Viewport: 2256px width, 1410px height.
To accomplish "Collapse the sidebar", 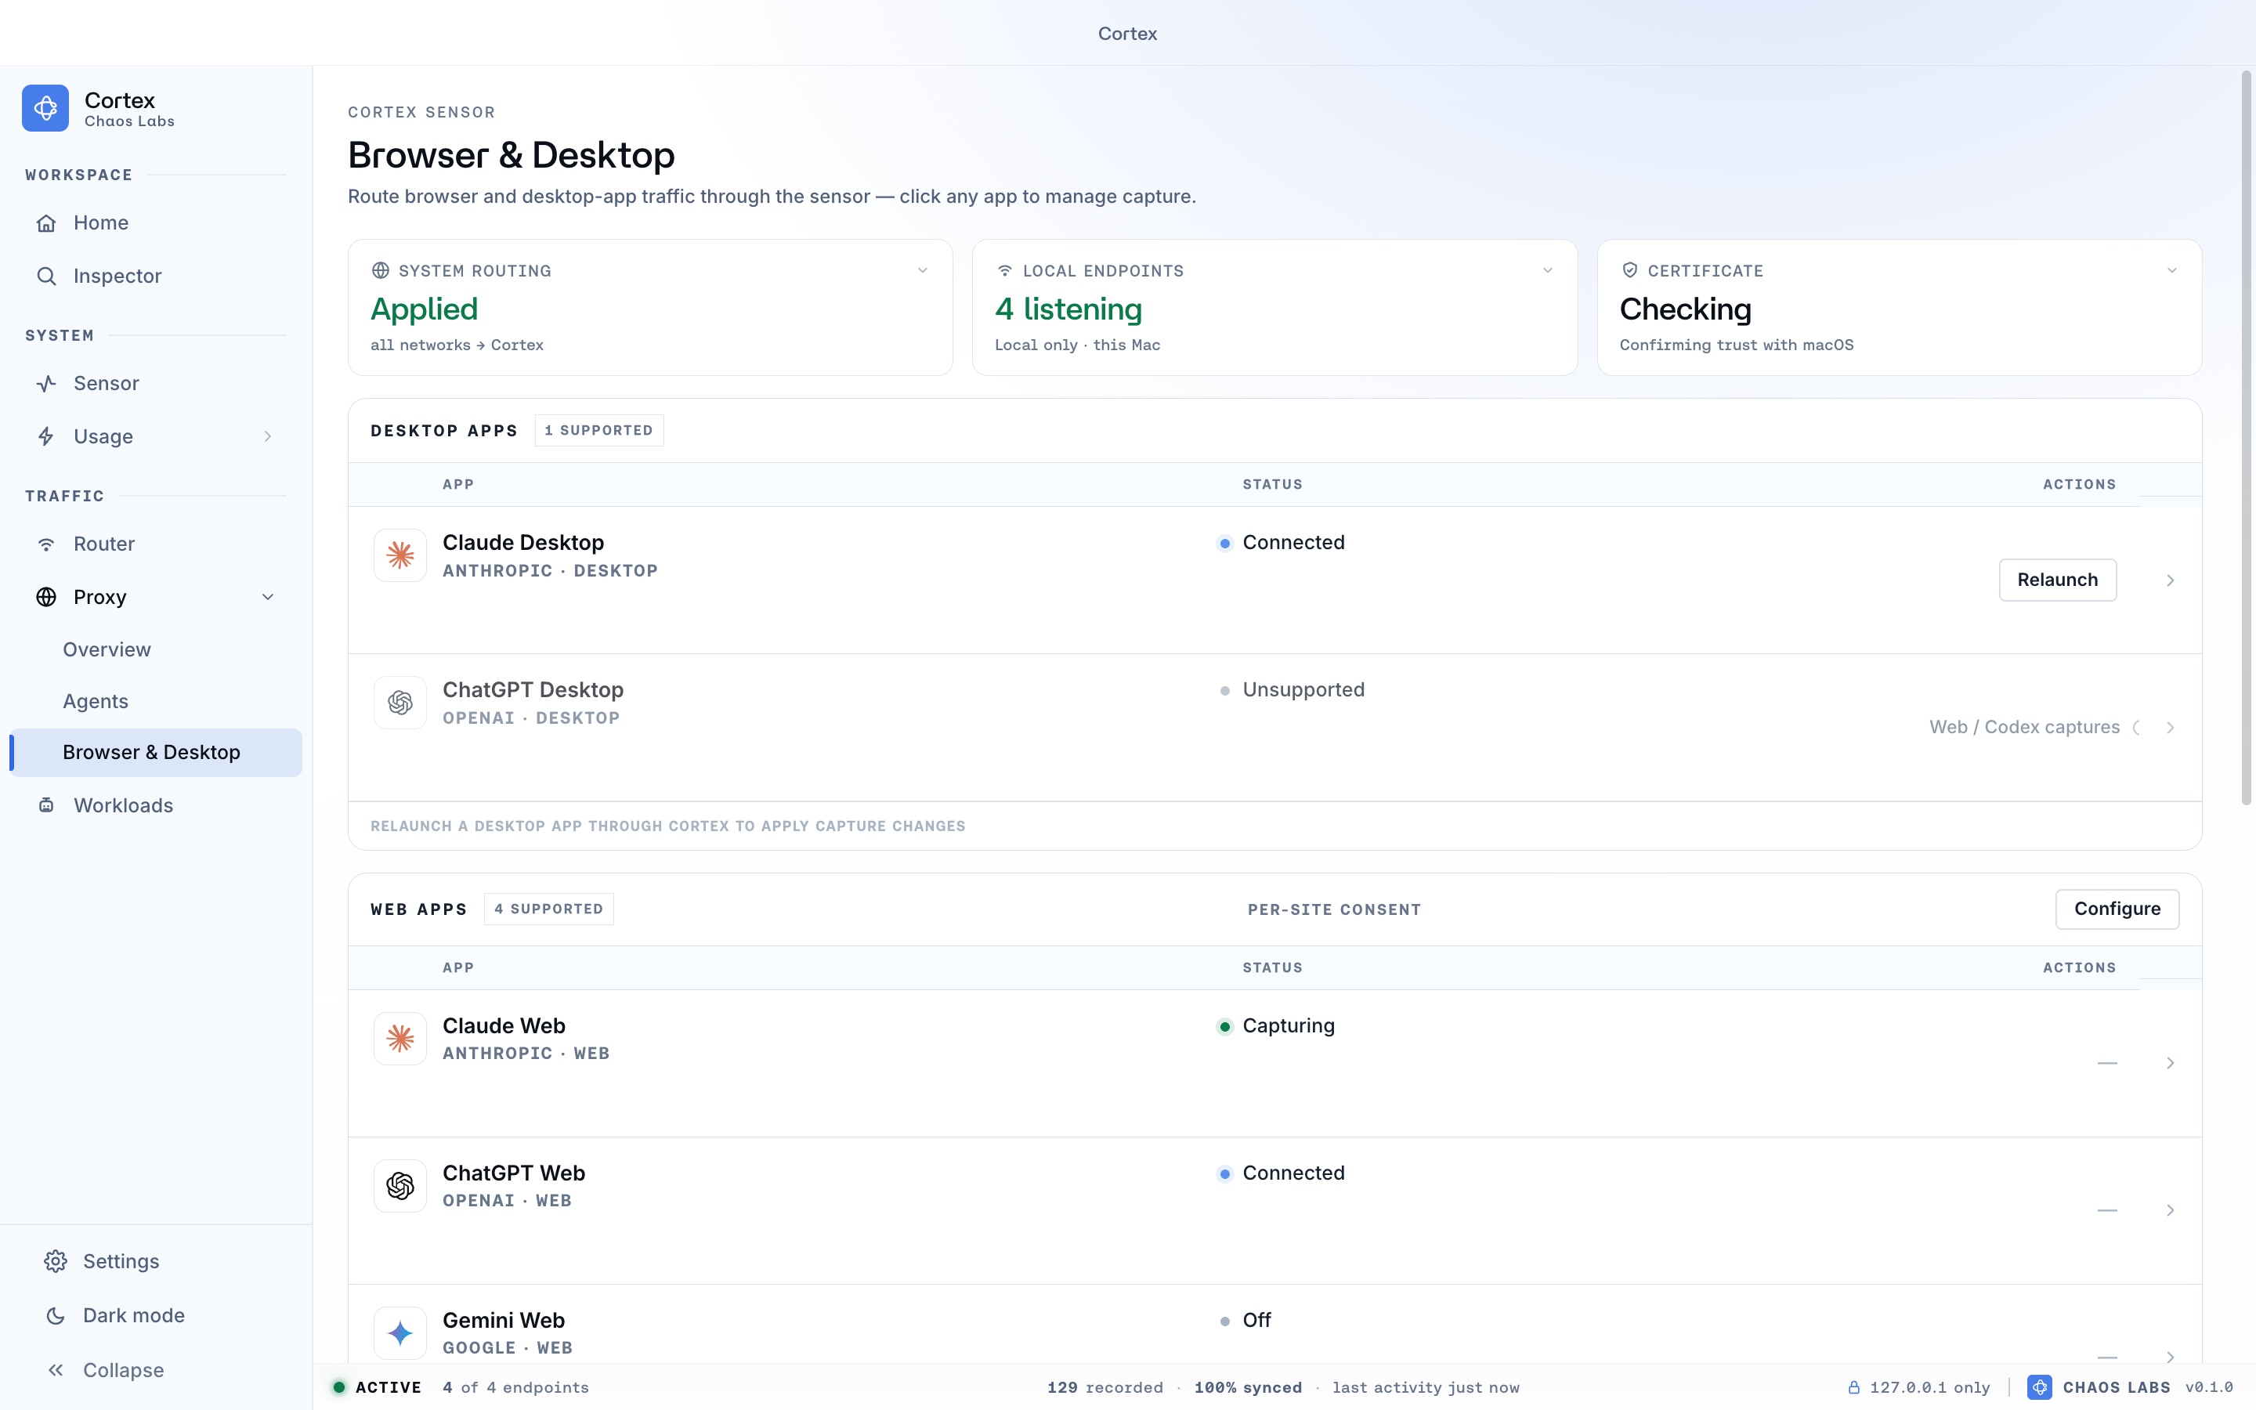I will (156, 1370).
